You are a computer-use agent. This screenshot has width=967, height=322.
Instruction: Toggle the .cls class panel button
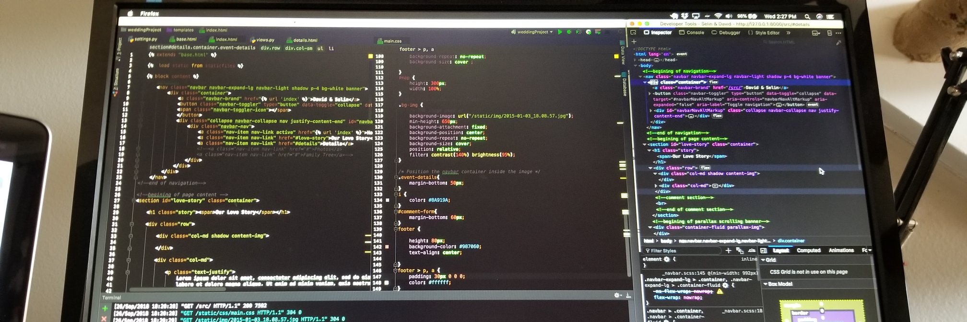click(751, 251)
